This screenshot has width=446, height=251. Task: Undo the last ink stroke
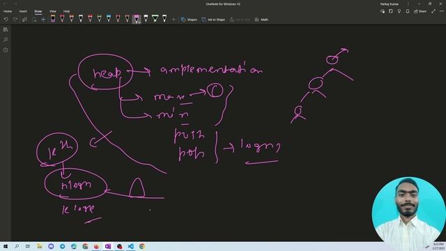tap(6, 20)
